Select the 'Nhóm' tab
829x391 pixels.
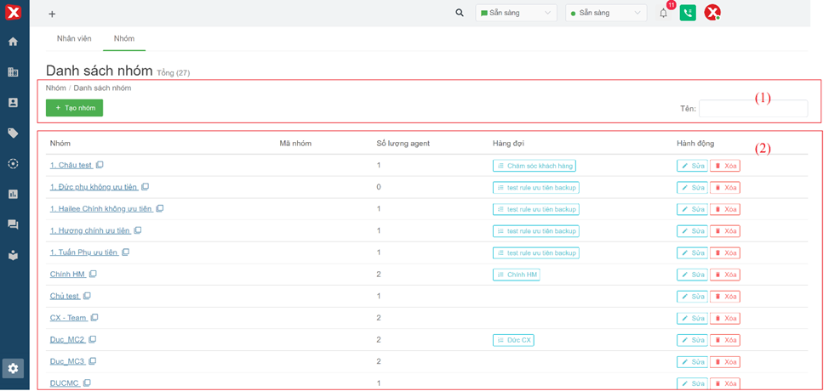pyautogui.click(x=124, y=38)
